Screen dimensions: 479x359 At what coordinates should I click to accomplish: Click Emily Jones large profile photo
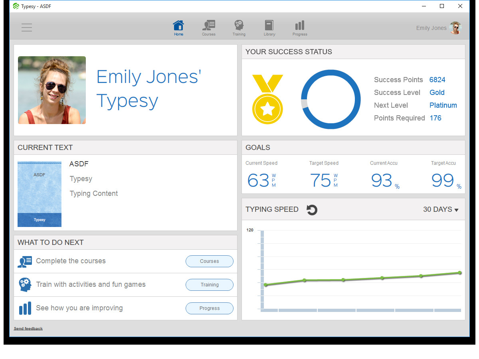click(52, 90)
